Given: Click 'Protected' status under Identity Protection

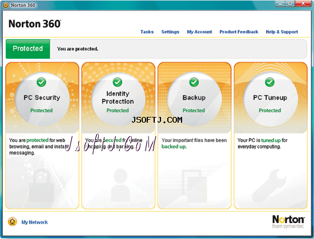Looking at the screenshot, I should (x=118, y=111).
